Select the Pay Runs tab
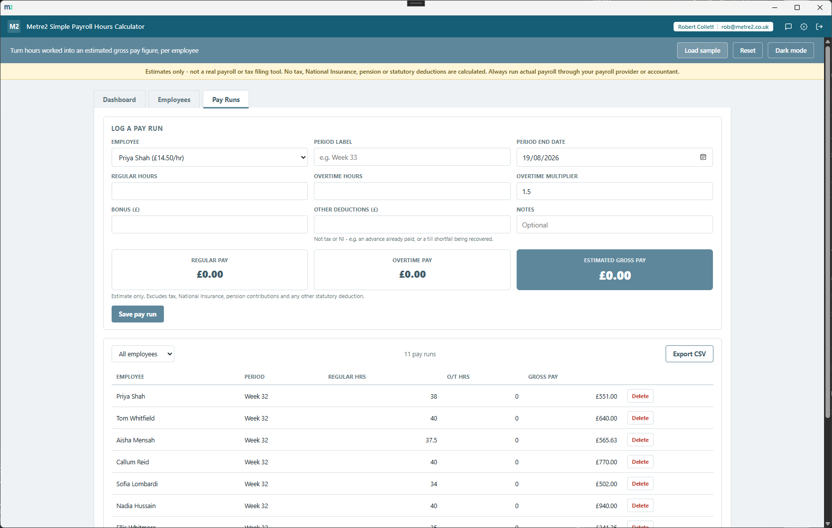832x528 pixels. [x=226, y=100]
